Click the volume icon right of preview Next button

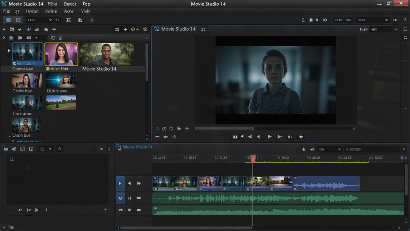[290, 137]
